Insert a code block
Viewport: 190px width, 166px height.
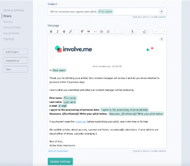click(95, 32)
